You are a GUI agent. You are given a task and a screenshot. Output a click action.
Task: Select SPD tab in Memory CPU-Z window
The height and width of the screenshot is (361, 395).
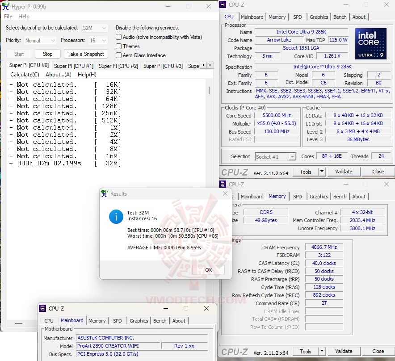coord(297,197)
